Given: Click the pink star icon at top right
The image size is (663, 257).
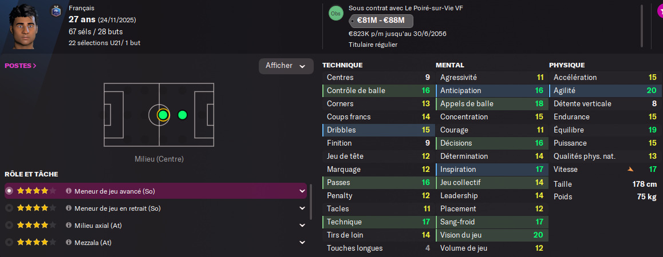Looking at the screenshot, I should pyautogui.click(x=658, y=10).
